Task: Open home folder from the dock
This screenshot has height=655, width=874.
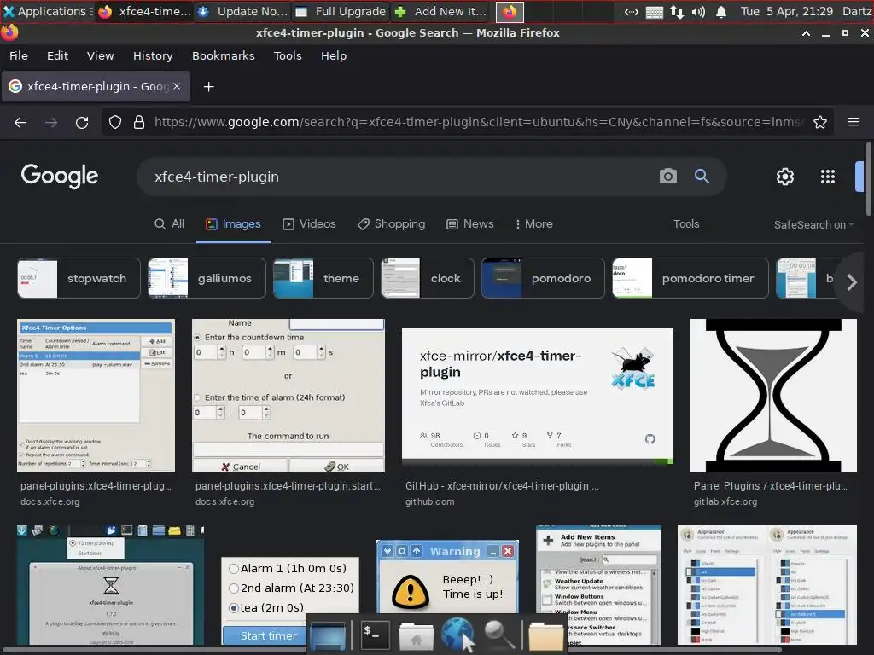Action: click(x=416, y=635)
